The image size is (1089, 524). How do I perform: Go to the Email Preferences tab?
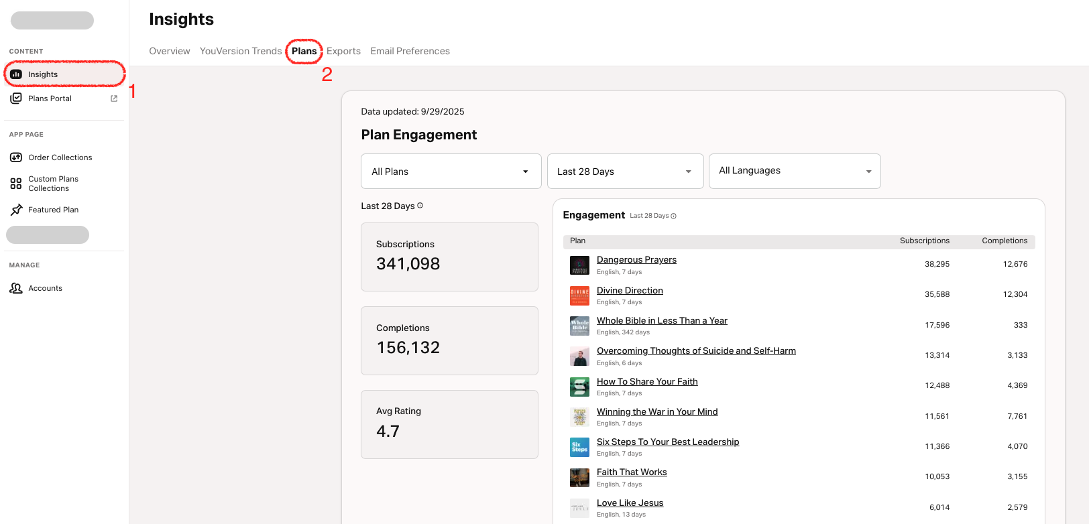point(410,51)
